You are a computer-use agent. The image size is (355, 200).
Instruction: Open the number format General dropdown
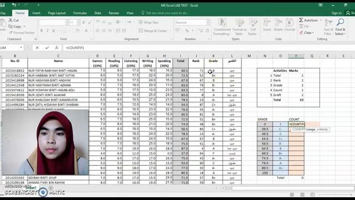pyautogui.click(x=208, y=22)
